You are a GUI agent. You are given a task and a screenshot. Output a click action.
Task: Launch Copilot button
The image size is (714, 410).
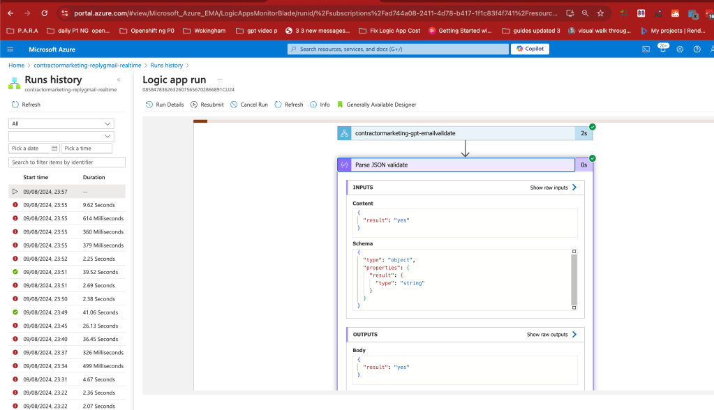coord(530,49)
